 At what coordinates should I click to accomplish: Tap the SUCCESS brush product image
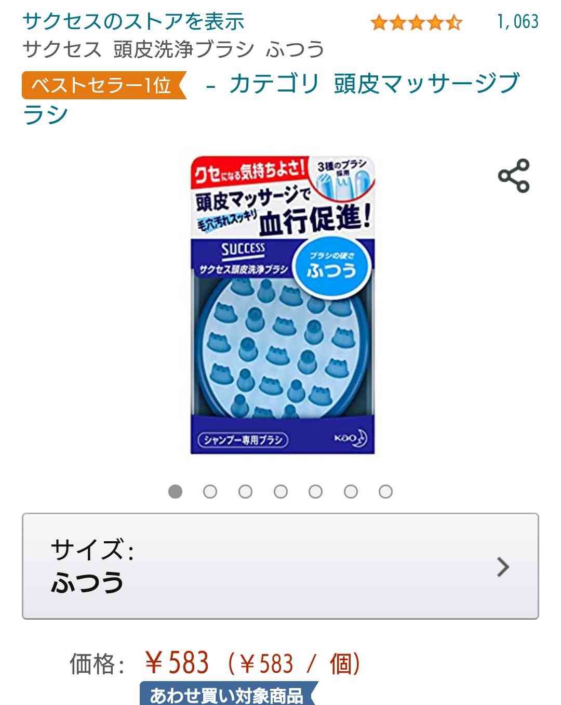[x=283, y=305]
